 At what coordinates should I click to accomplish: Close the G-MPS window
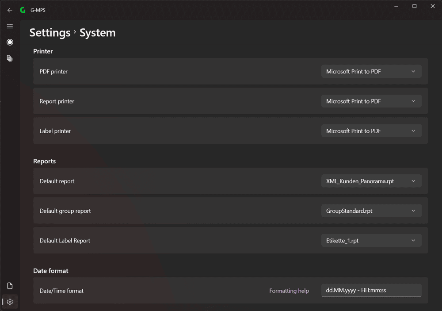[433, 6]
